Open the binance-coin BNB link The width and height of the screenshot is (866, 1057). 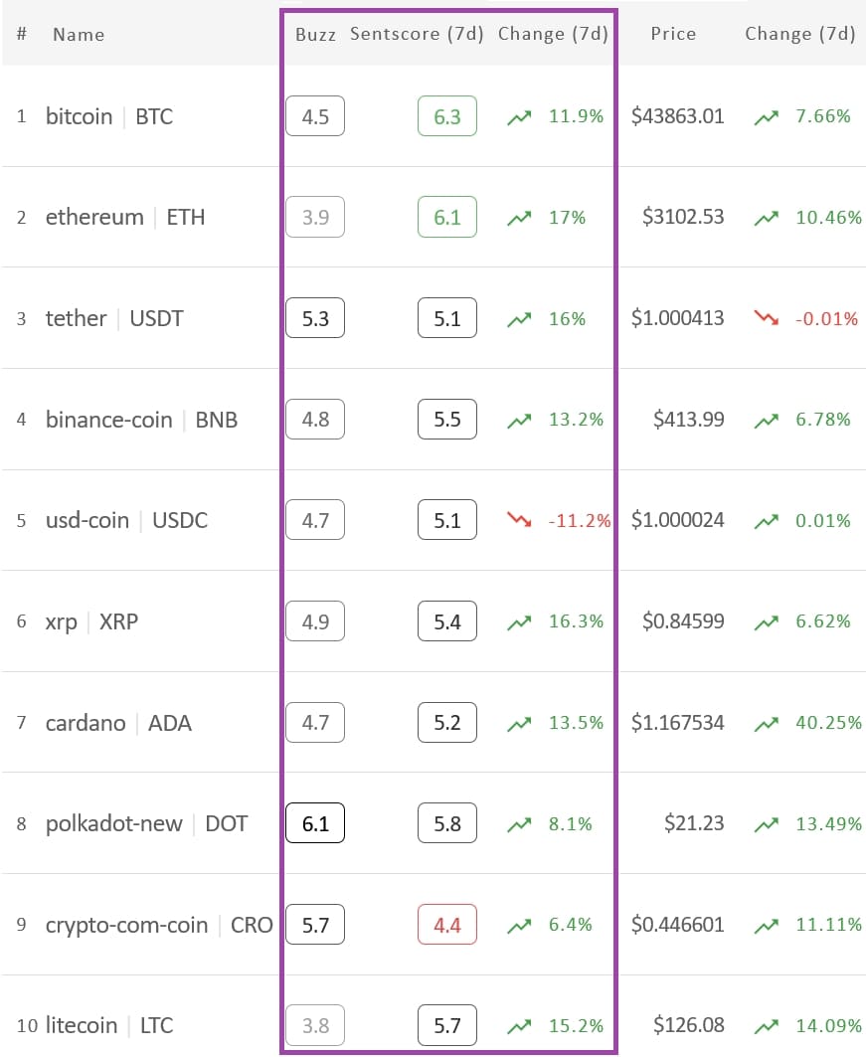coord(141,420)
